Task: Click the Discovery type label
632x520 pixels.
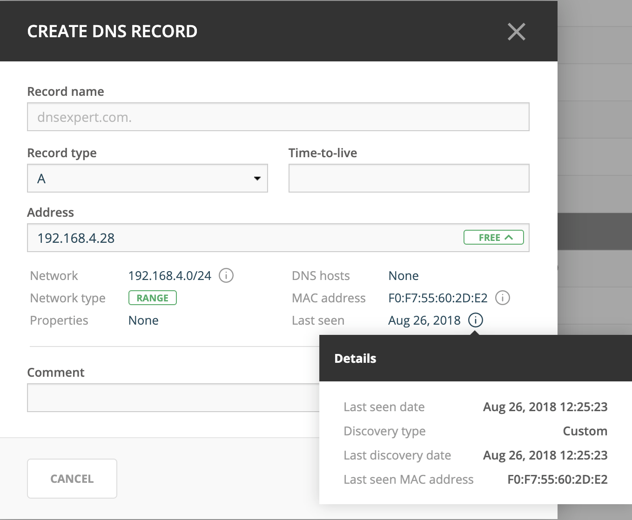Action: pyautogui.click(x=384, y=431)
